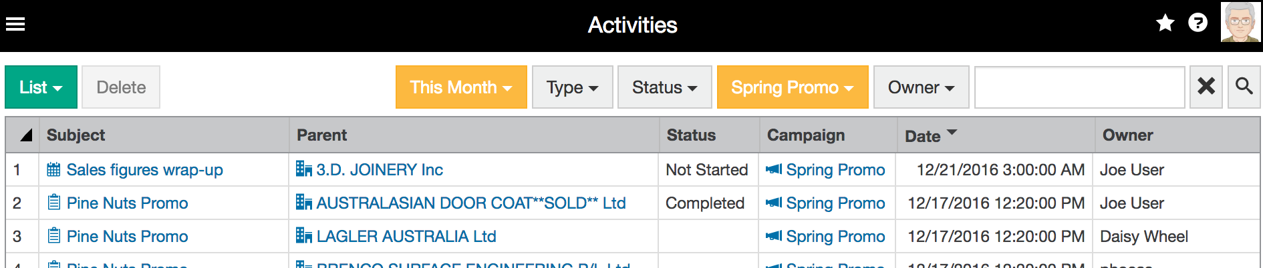Expand the List view dropdown

tap(41, 87)
